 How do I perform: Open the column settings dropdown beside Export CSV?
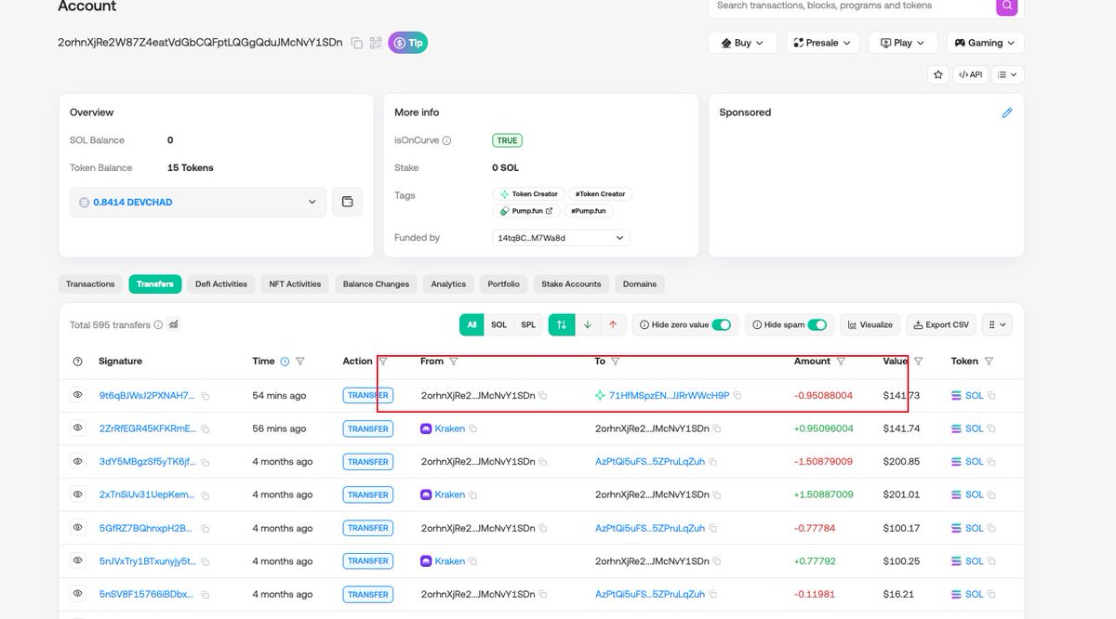click(997, 324)
